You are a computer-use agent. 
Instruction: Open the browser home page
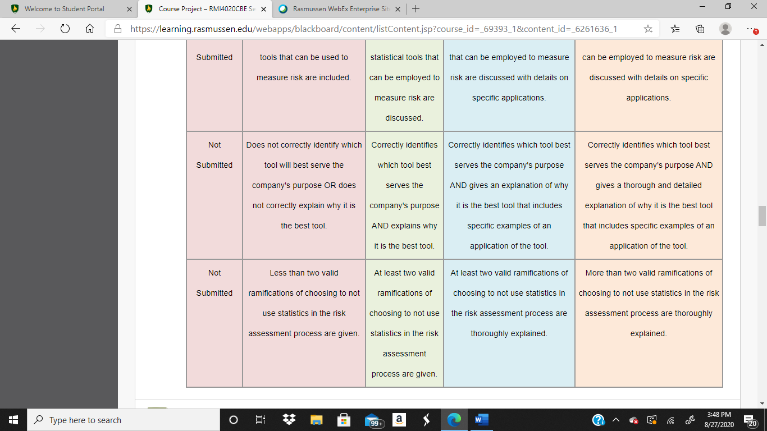point(89,29)
